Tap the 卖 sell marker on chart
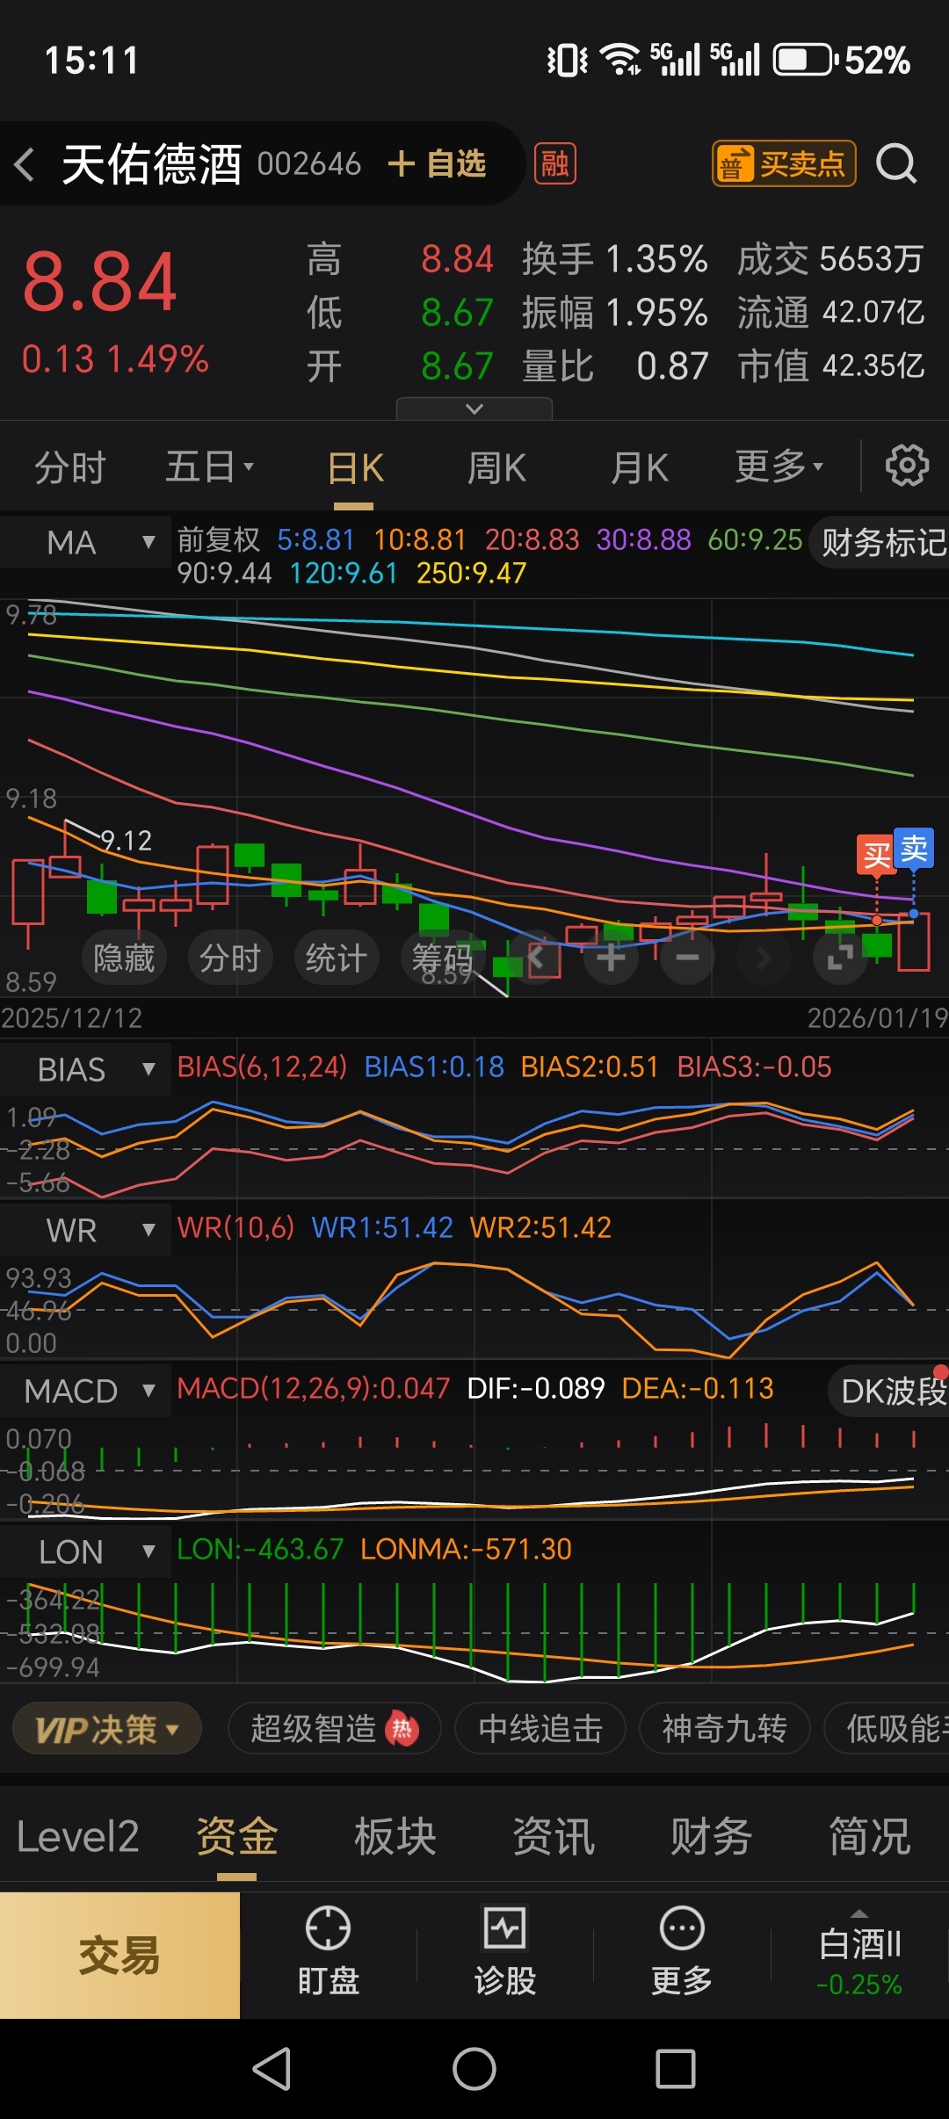Viewport: 949px width, 2119px height. (914, 849)
